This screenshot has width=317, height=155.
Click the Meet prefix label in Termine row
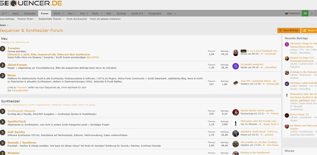(243, 51)
